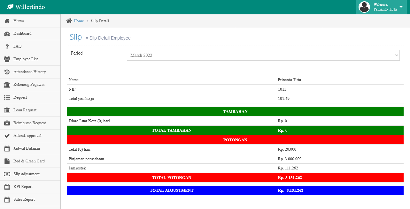The image size is (410, 209).
Task: Click the Rekening Pegawai bank icon
Action: tap(7, 85)
